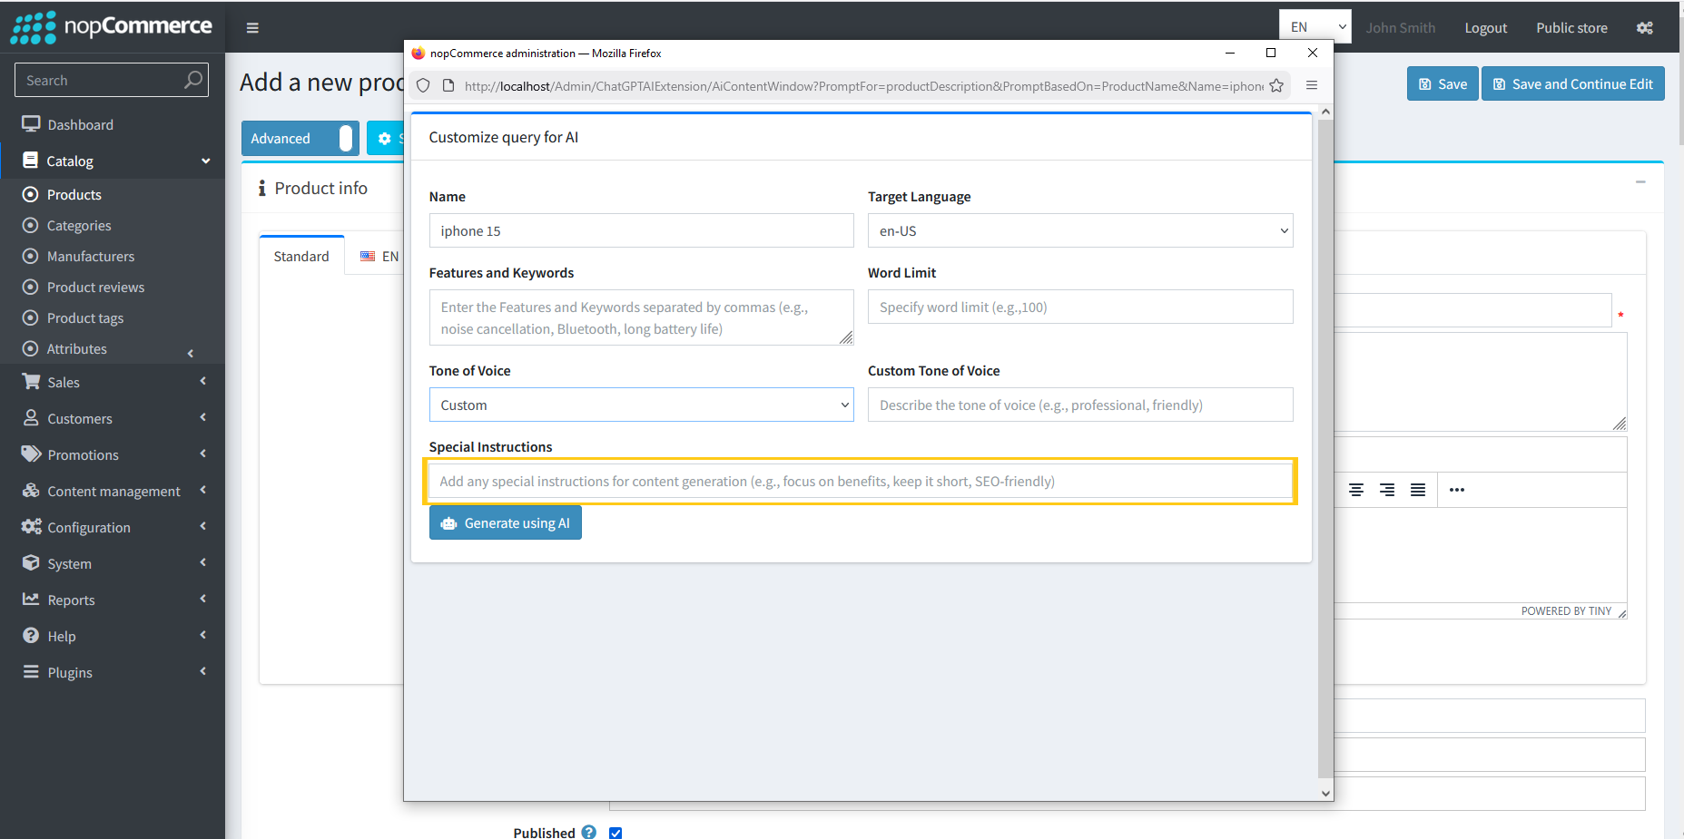
Task: Apply center text alignment in the editor
Action: [x=1356, y=490]
